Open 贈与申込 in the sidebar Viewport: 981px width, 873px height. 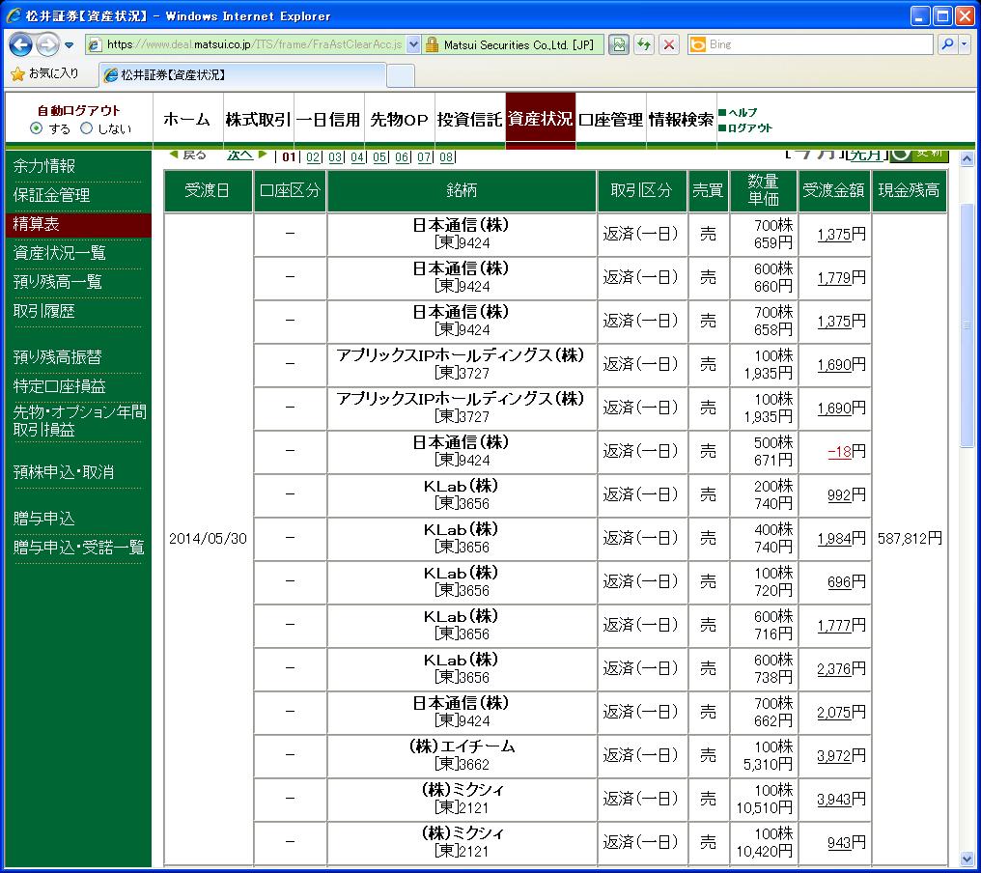click(x=43, y=519)
